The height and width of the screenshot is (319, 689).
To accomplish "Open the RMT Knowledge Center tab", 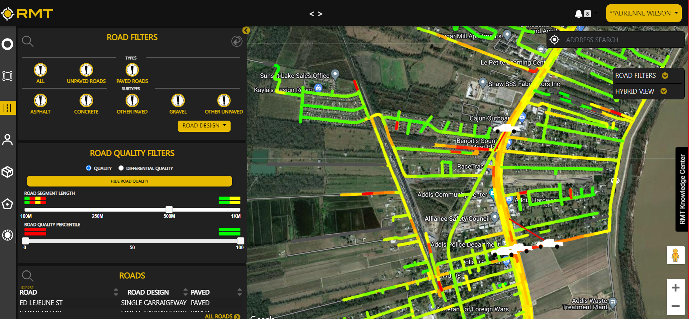I will pyautogui.click(x=682, y=189).
